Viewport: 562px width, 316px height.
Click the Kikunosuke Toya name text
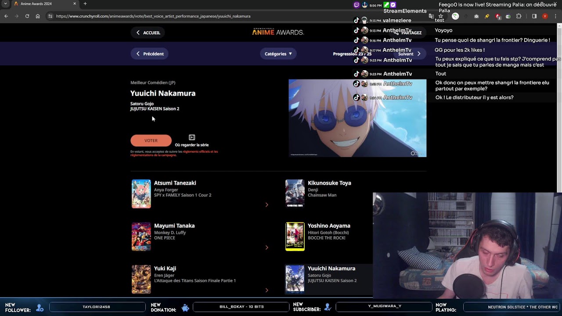(329, 183)
